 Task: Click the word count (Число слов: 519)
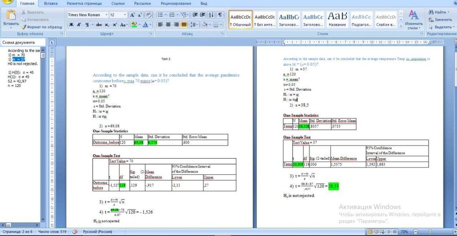52,231
